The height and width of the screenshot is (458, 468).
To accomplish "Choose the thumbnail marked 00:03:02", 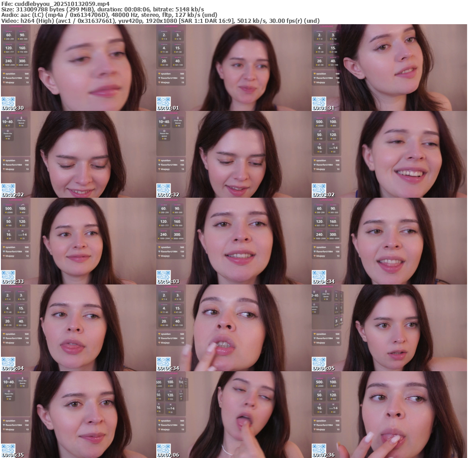I will pyautogui.click(x=389, y=154).
